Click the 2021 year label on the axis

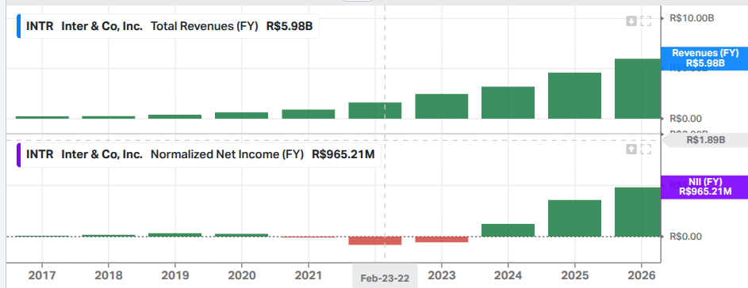(x=309, y=275)
